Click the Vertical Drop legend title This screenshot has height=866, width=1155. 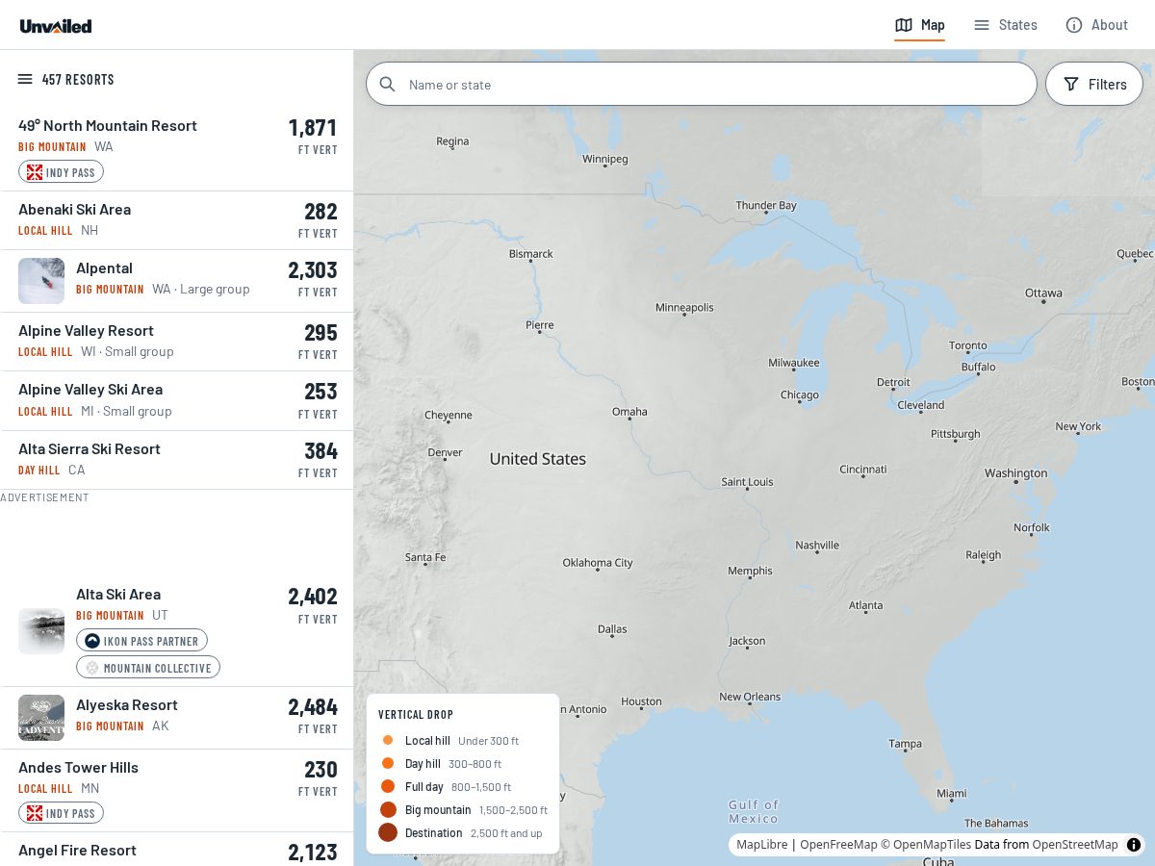pyautogui.click(x=416, y=714)
